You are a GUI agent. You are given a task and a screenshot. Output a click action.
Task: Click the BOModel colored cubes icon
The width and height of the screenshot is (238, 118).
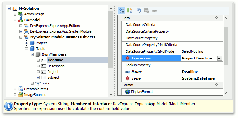[x=21, y=20]
